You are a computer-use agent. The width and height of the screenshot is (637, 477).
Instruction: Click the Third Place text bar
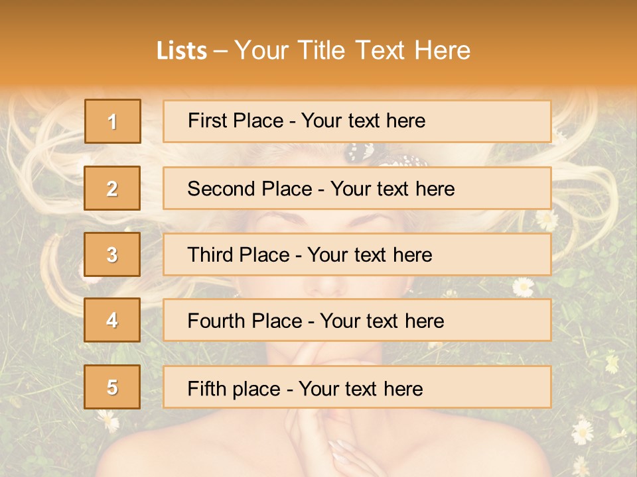click(357, 254)
